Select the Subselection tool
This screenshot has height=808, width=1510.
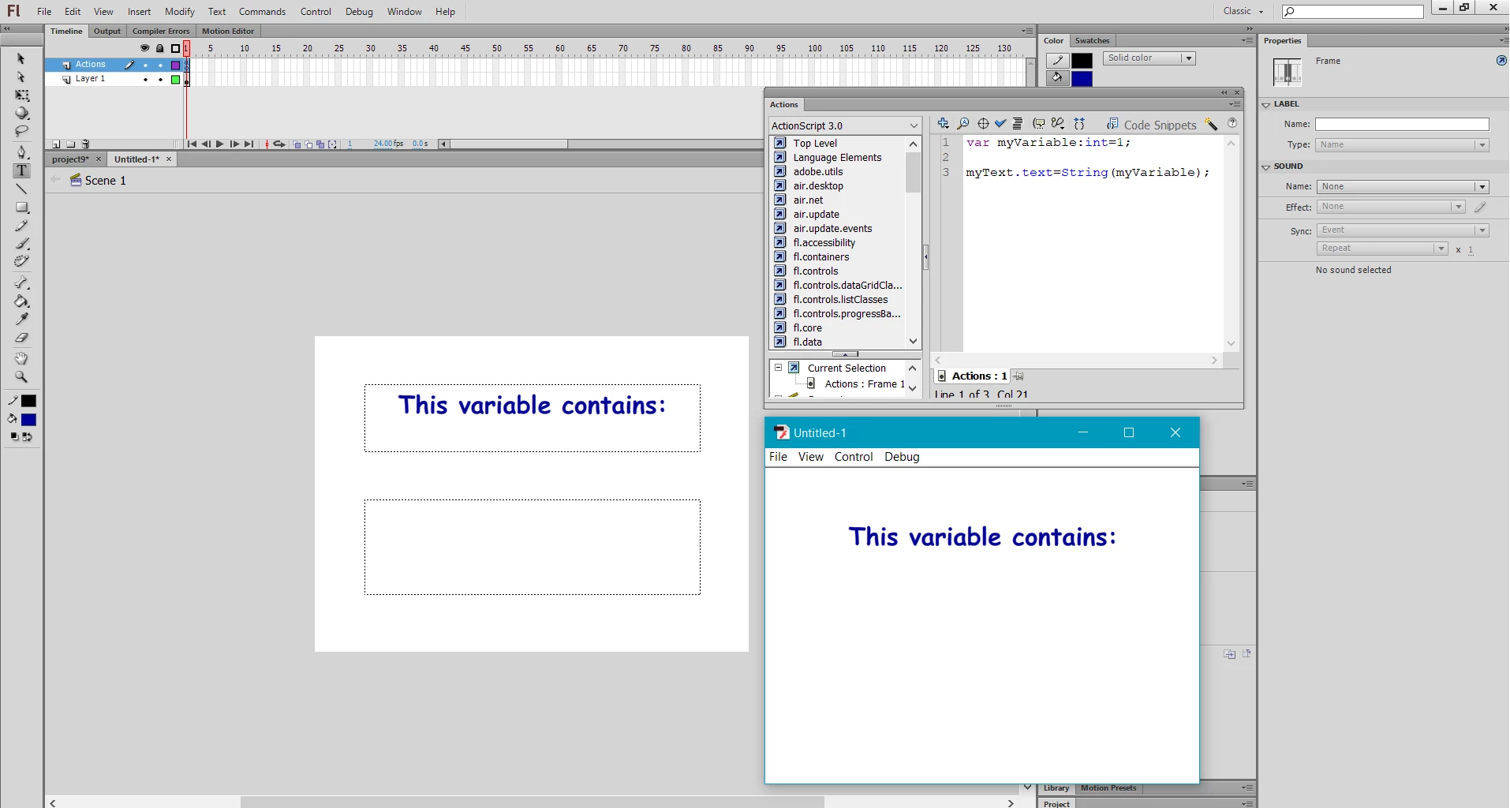pyautogui.click(x=21, y=77)
